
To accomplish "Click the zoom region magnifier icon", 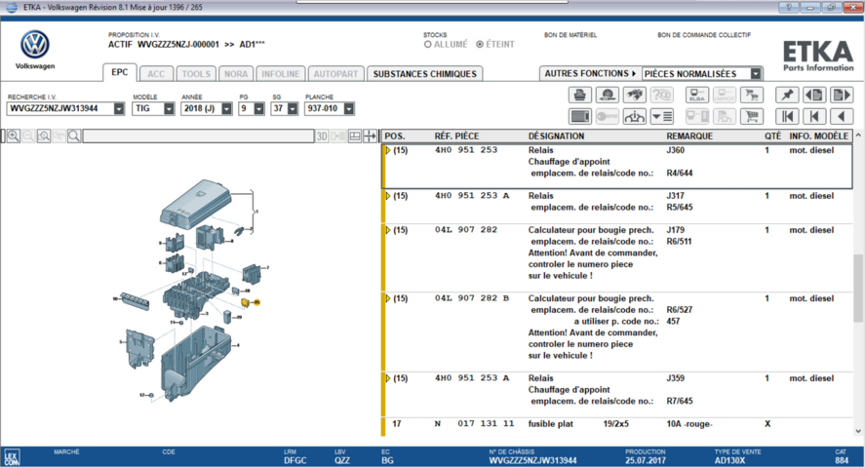I will (44, 136).
